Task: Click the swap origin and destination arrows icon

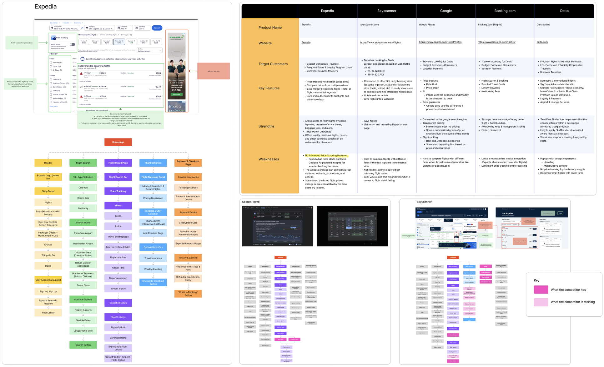Action: tap(82, 28)
